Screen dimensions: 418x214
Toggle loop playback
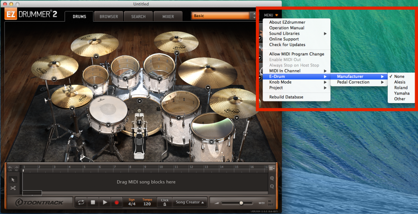pyautogui.click(x=81, y=202)
